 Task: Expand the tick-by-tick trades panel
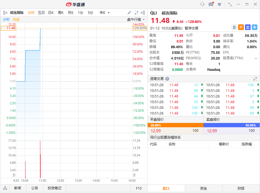[x=255, y=79]
